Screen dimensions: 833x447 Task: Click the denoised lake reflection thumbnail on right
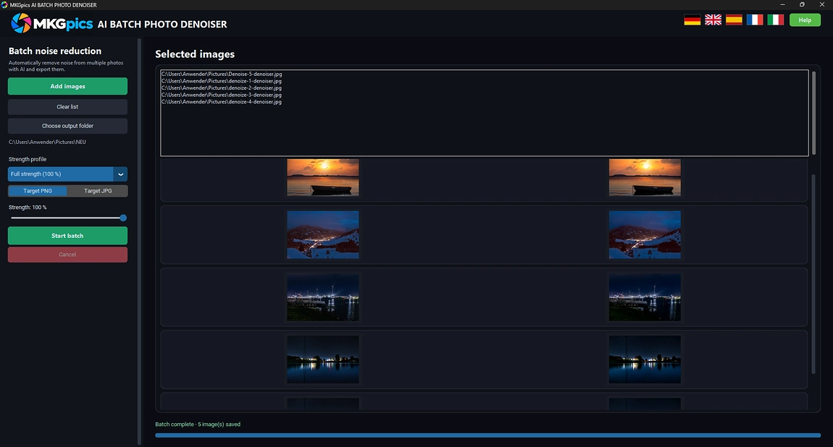pyautogui.click(x=645, y=359)
